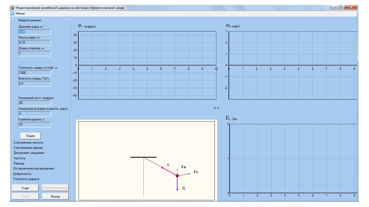Click the 'Период:' result label
369x207 pixels.
tap(19, 163)
